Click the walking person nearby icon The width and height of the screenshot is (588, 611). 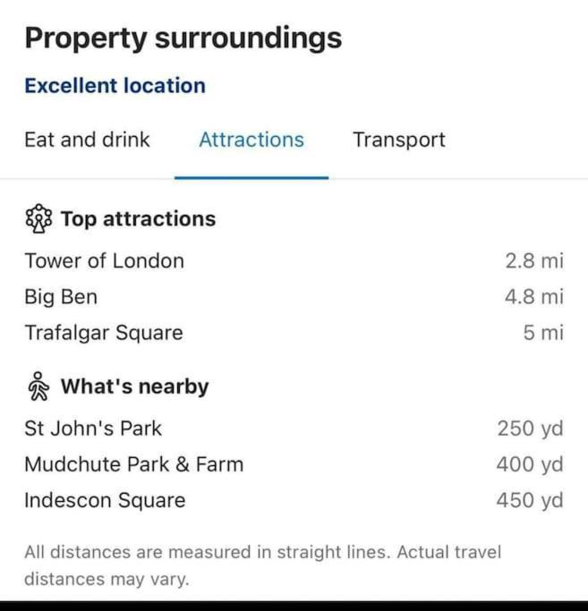point(38,386)
